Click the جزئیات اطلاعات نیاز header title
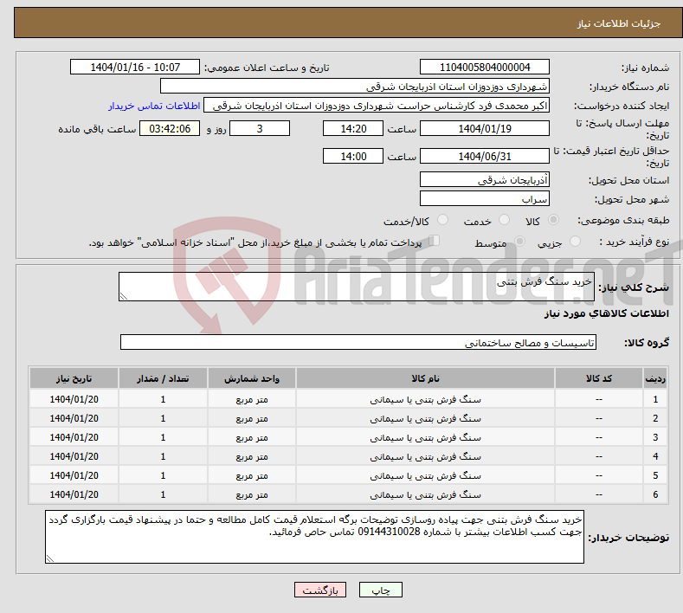Image resolution: width=683 pixels, height=613 pixels. (619, 23)
